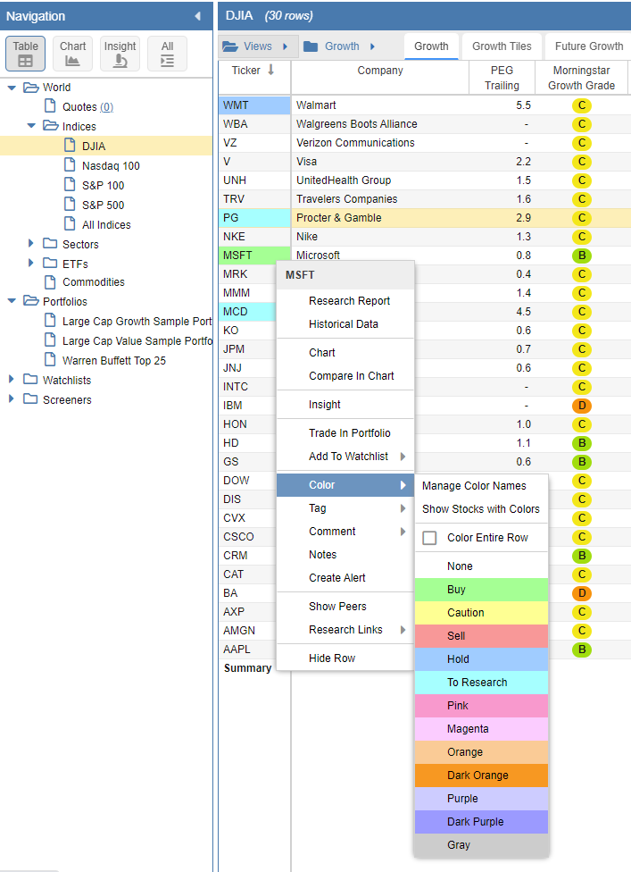Open the Insight view button
Viewport: 631px width, 872px height.
point(120,54)
